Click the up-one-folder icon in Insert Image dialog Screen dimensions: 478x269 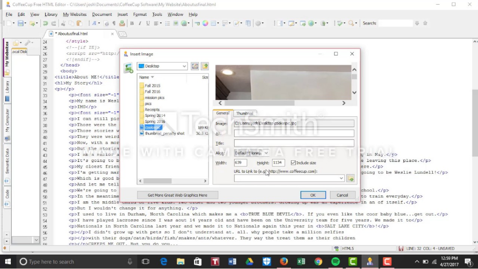pos(205,66)
